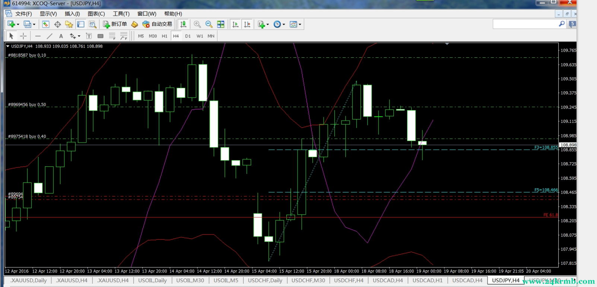
Task: Zoom out of the chart
Action: click(x=209, y=24)
